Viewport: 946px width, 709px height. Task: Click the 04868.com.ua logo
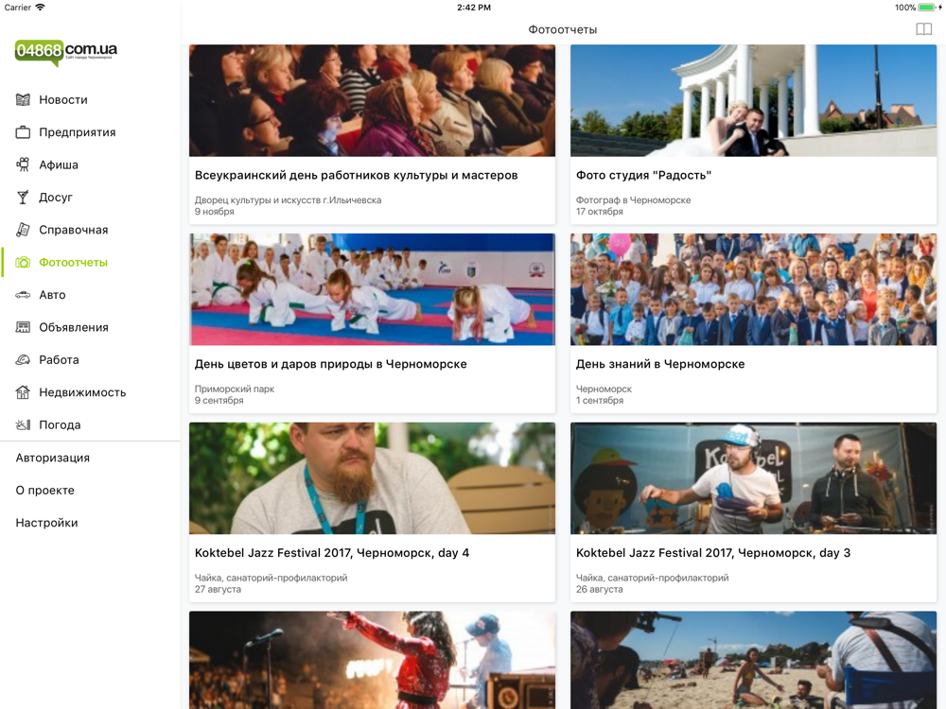(x=66, y=52)
